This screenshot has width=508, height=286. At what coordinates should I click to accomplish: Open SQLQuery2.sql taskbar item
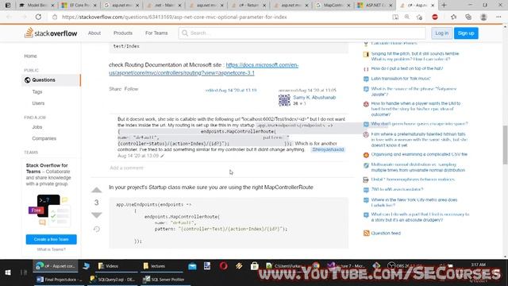coord(113,279)
